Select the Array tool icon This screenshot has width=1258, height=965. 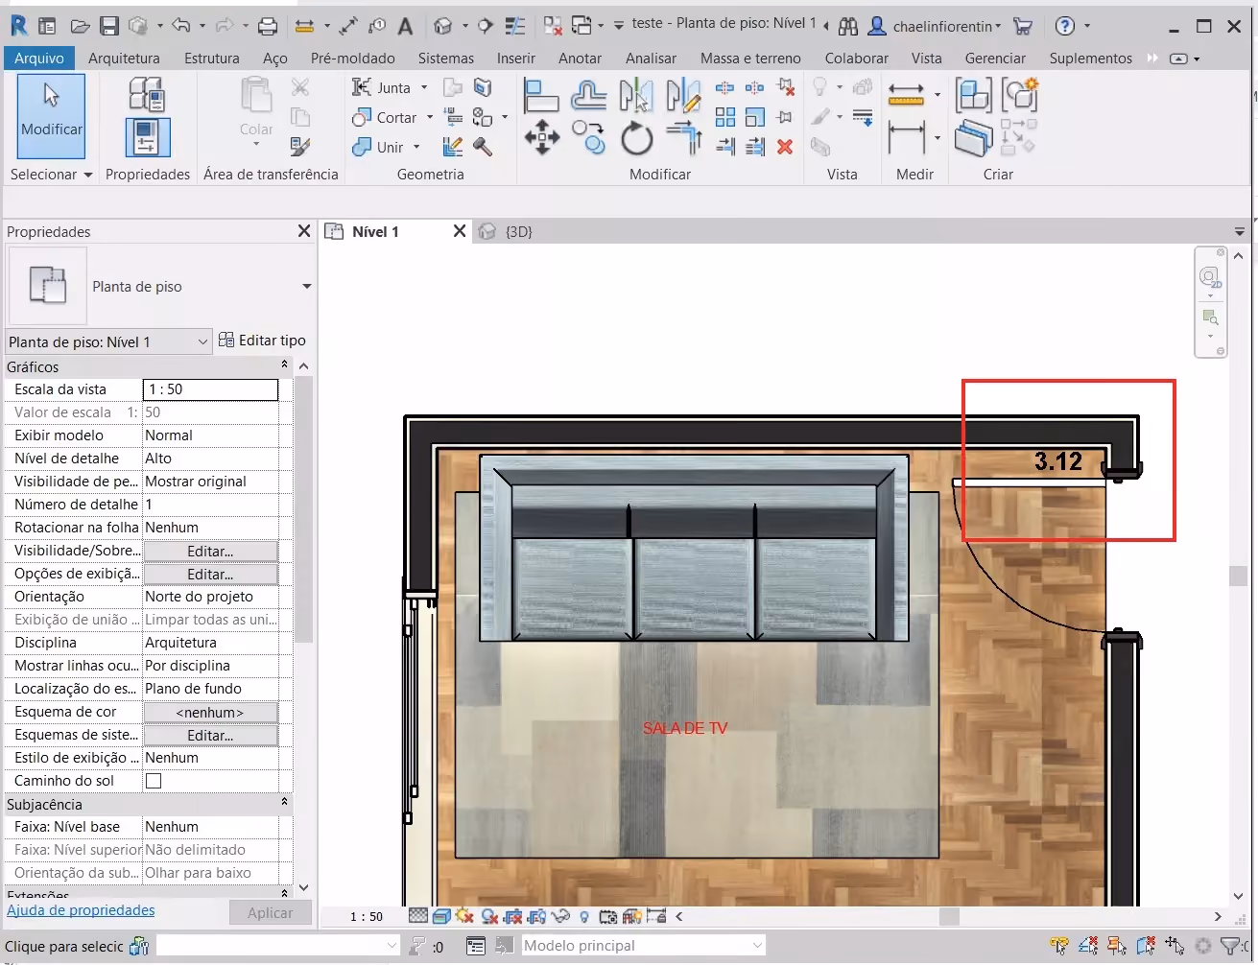(x=725, y=117)
